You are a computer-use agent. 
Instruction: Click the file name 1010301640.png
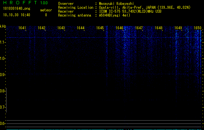[17, 9]
